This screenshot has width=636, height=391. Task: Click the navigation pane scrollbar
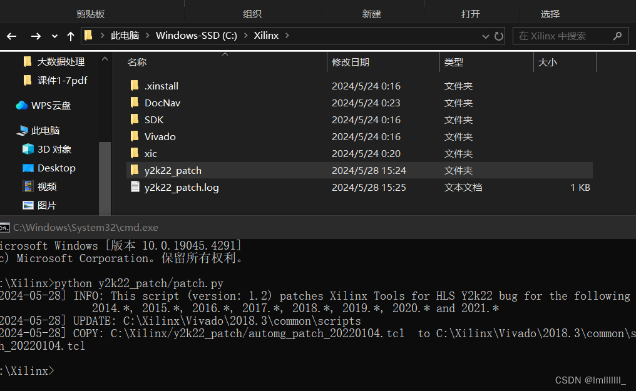[x=105, y=178]
